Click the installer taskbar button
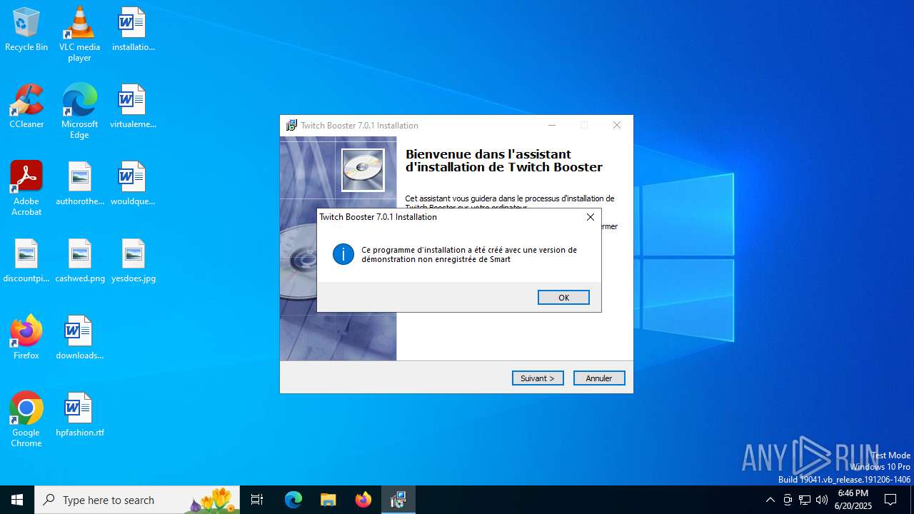 point(398,500)
